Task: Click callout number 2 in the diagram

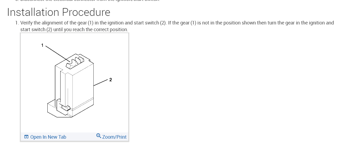Action: [x=111, y=80]
